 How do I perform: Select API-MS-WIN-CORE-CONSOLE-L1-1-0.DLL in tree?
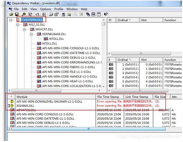pyautogui.click(x=71, y=48)
